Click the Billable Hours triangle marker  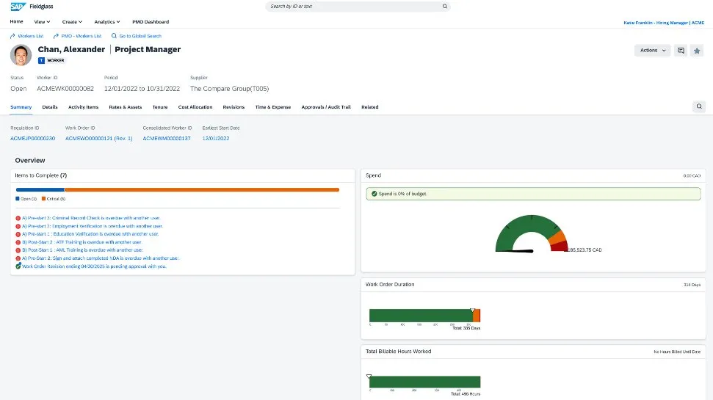pyautogui.click(x=369, y=377)
